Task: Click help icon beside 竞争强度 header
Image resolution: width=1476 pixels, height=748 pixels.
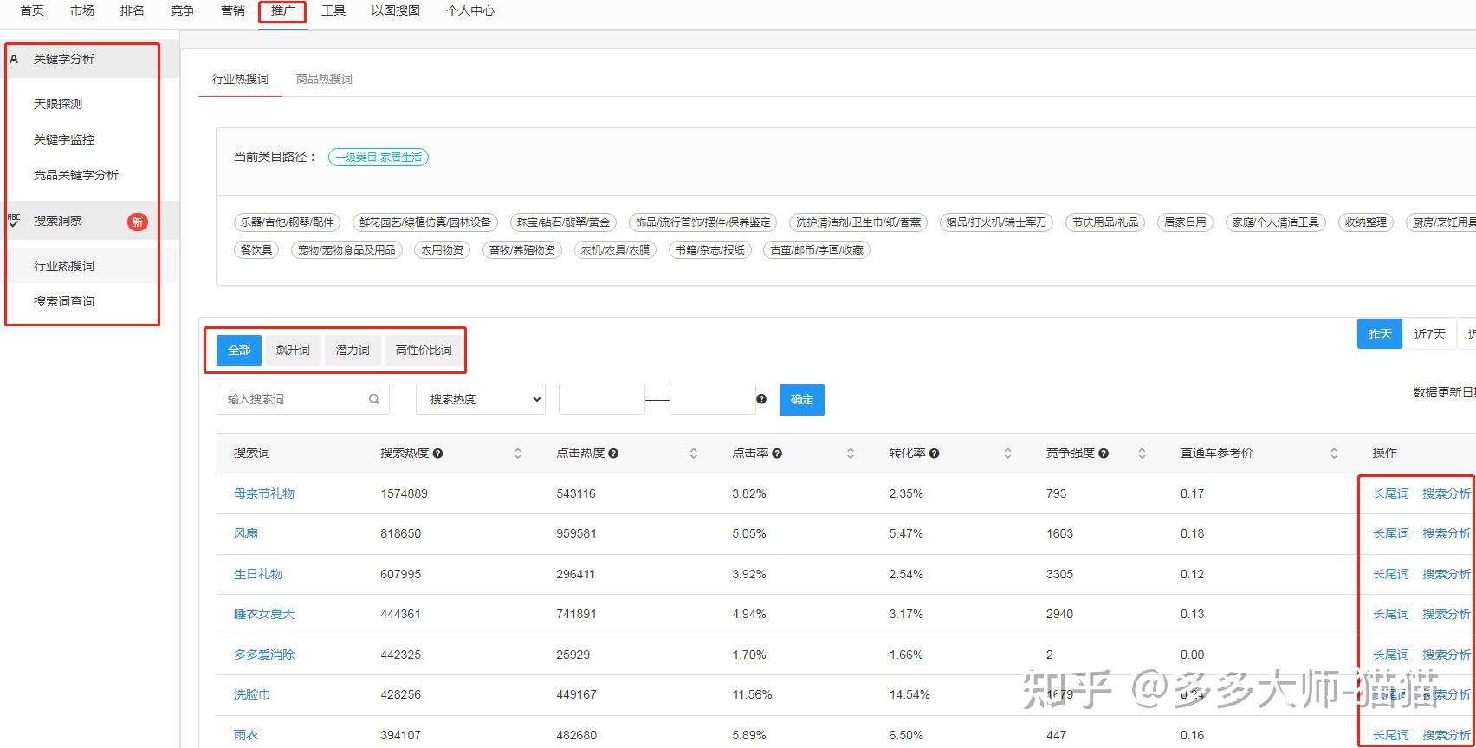Action: [x=1104, y=454]
